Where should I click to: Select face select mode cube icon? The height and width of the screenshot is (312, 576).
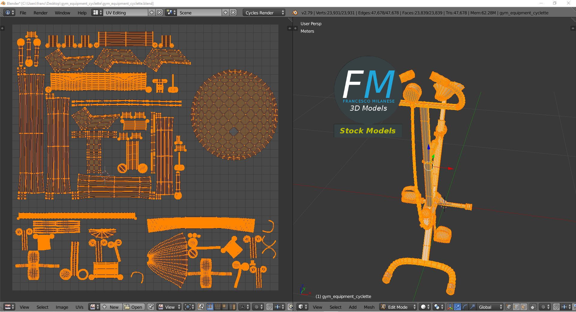pyautogui.click(x=524, y=307)
